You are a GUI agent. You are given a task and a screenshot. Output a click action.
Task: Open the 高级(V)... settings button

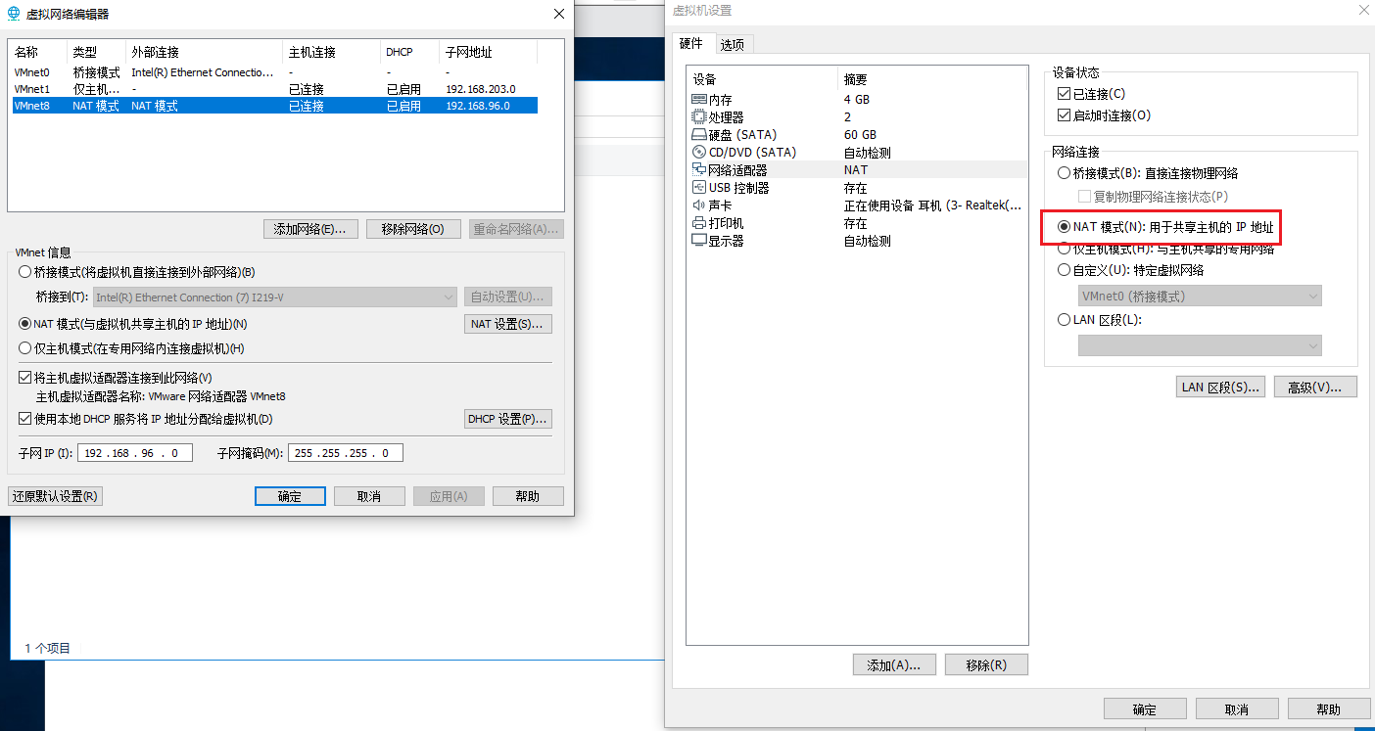coord(1314,387)
